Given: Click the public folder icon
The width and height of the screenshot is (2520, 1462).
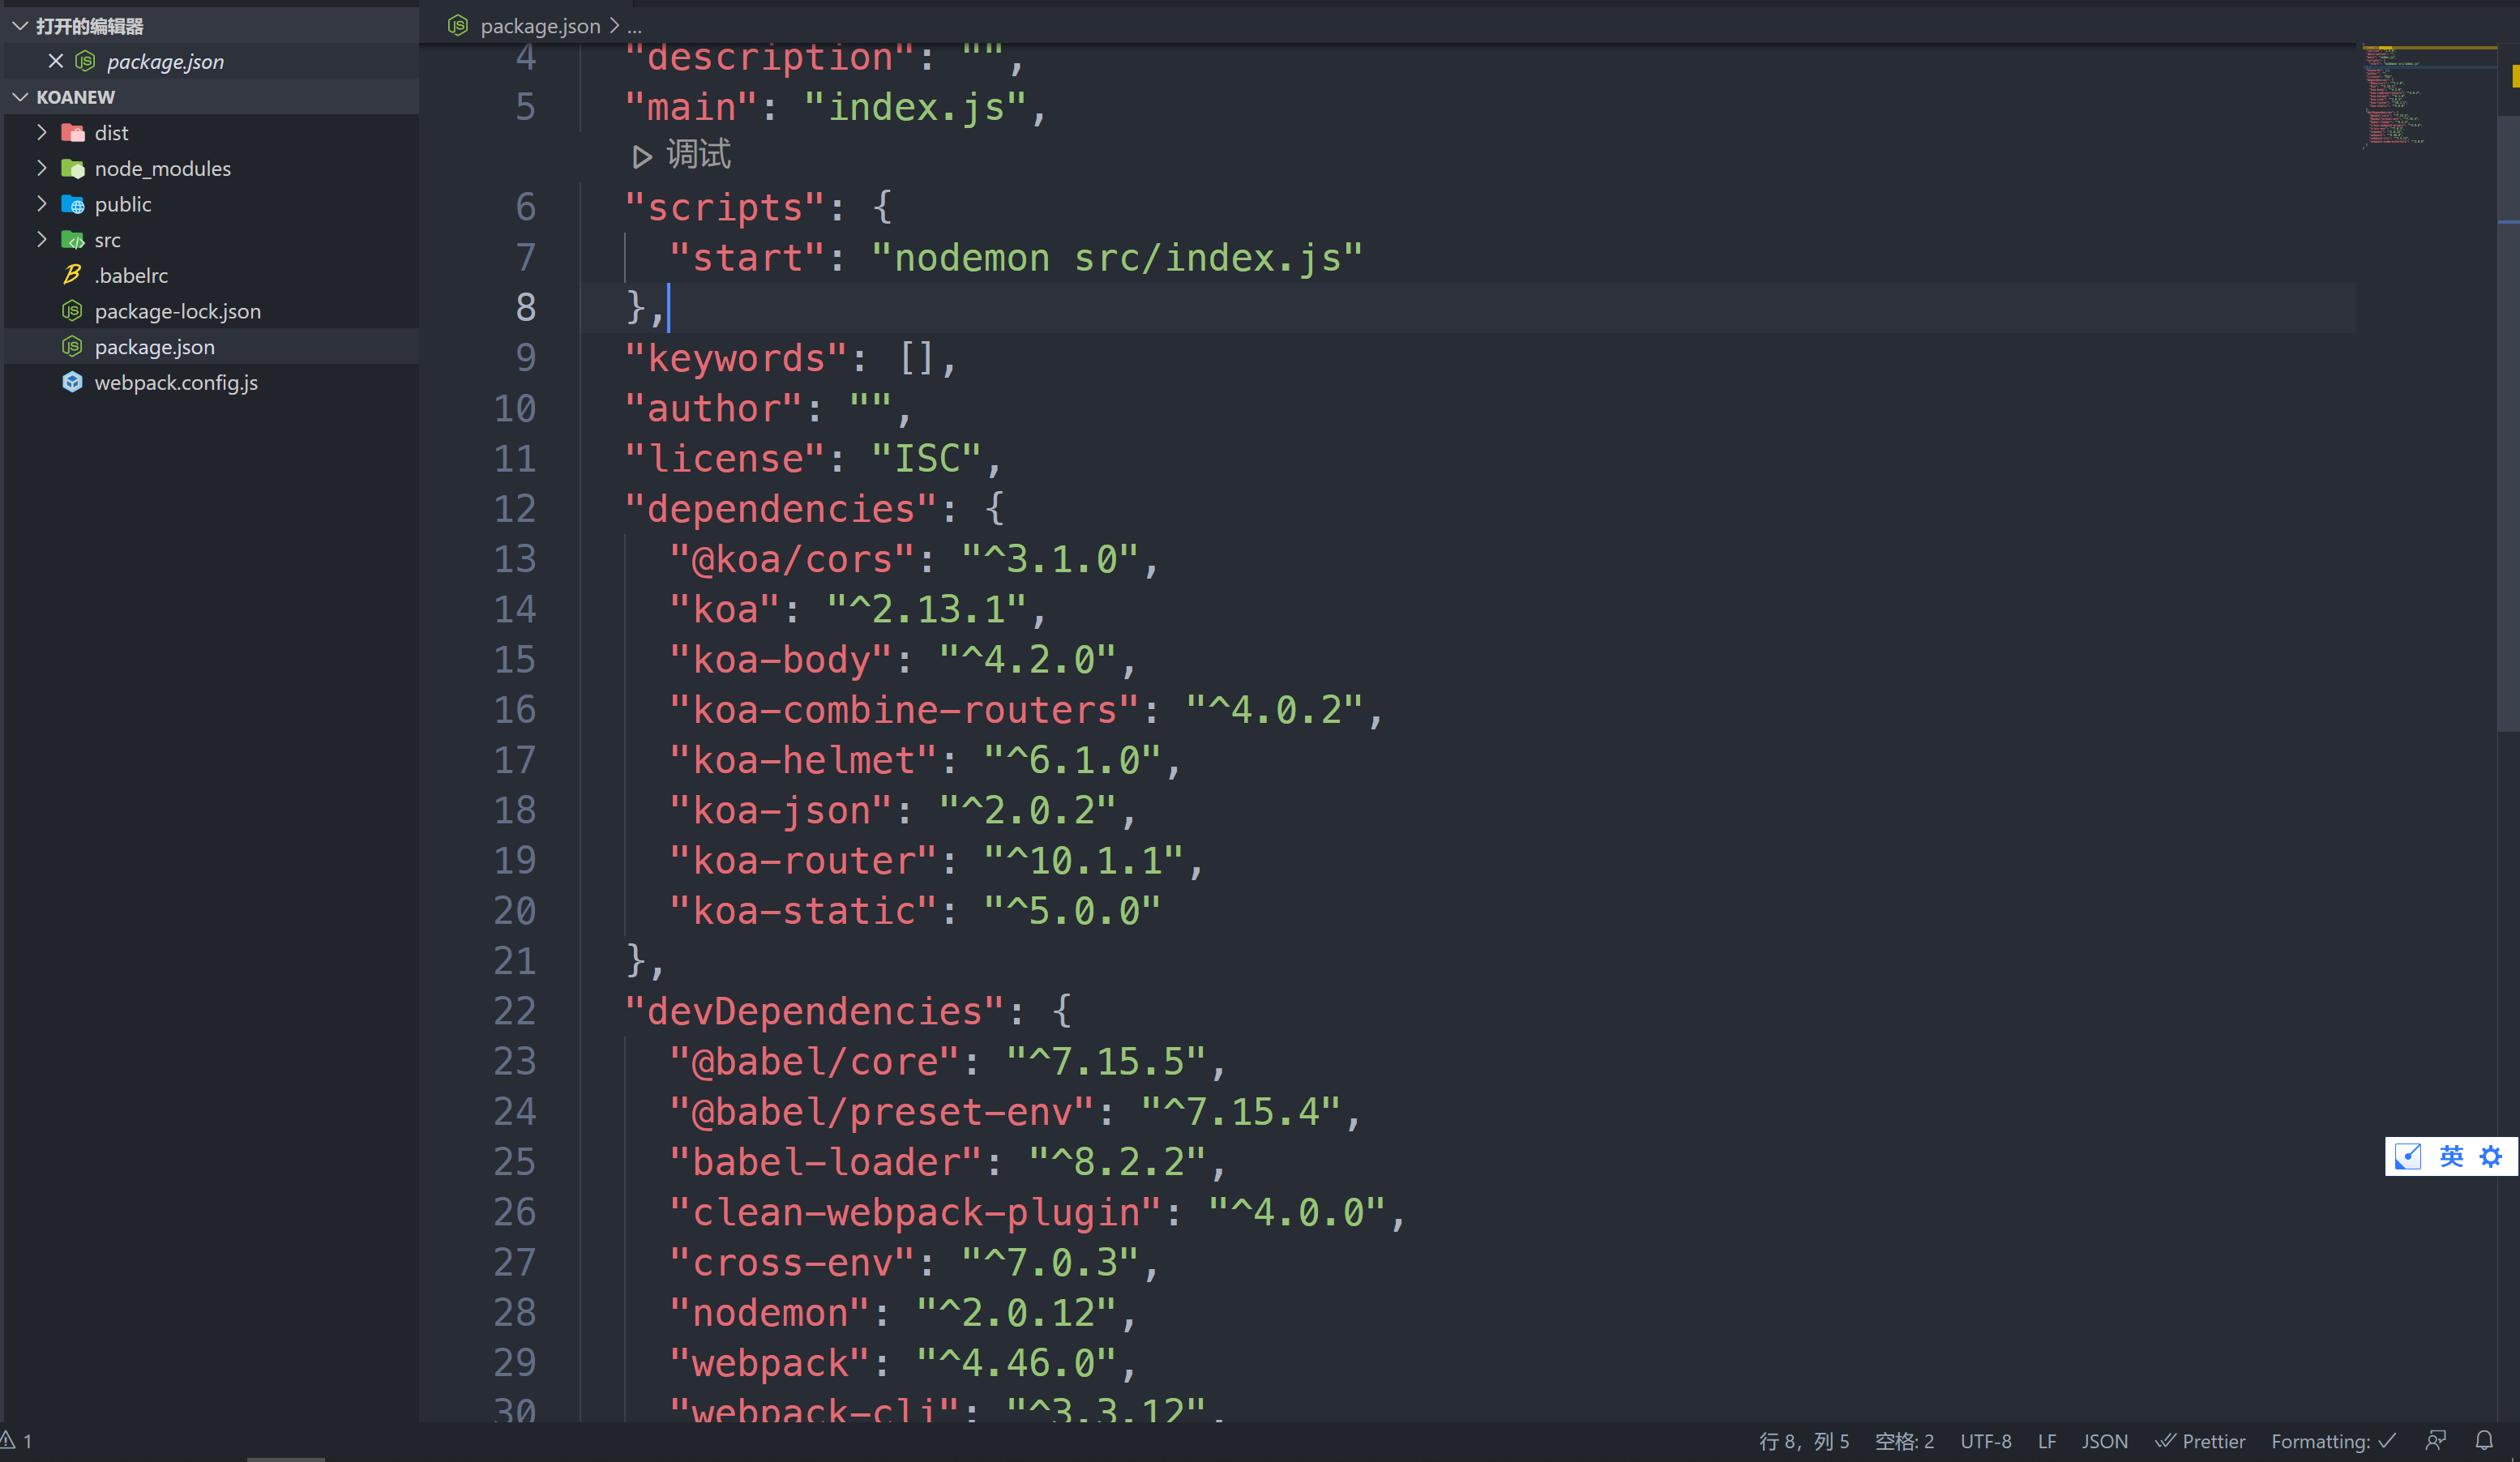Looking at the screenshot, I should click(x=73, y=204).
